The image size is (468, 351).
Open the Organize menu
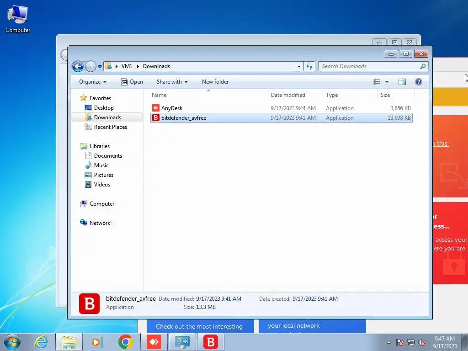pos(92,82)
